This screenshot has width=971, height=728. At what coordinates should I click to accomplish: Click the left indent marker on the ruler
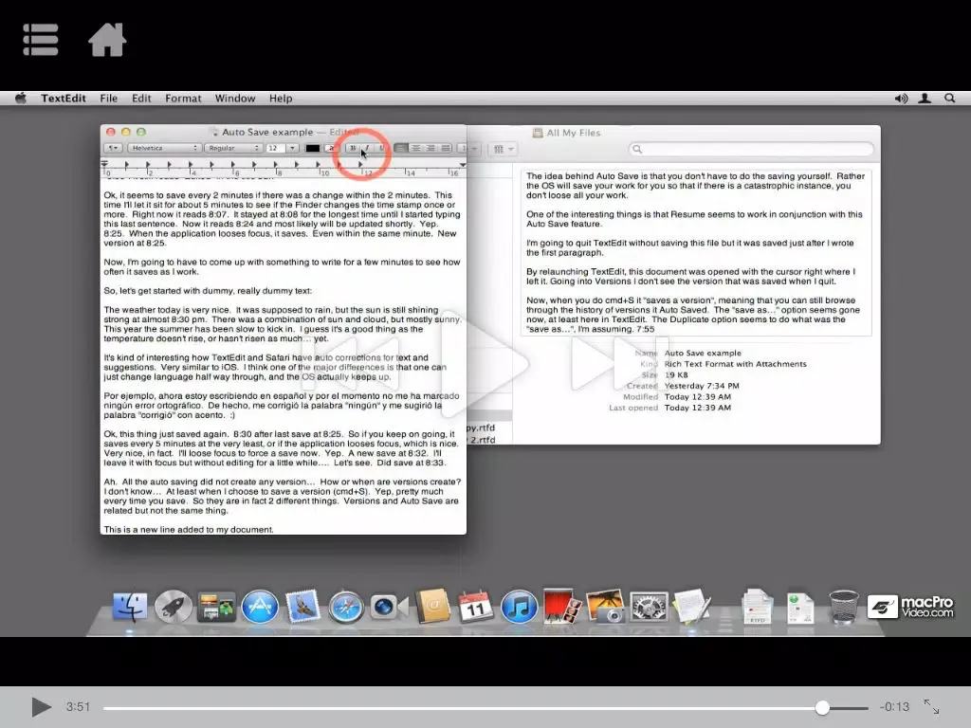coord(104,165)
